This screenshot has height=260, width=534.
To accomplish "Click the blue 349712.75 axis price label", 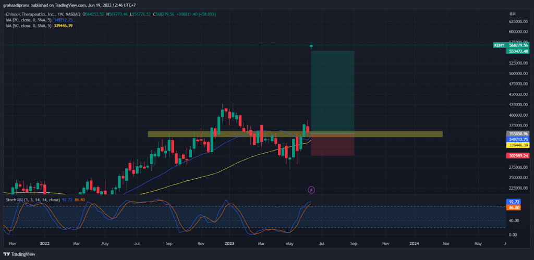I will click(x=518, y=140).
